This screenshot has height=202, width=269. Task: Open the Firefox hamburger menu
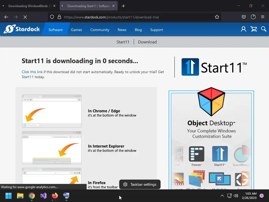click(x=263, y=17)
